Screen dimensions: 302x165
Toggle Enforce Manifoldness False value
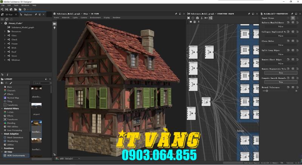[x=281, y=26]
